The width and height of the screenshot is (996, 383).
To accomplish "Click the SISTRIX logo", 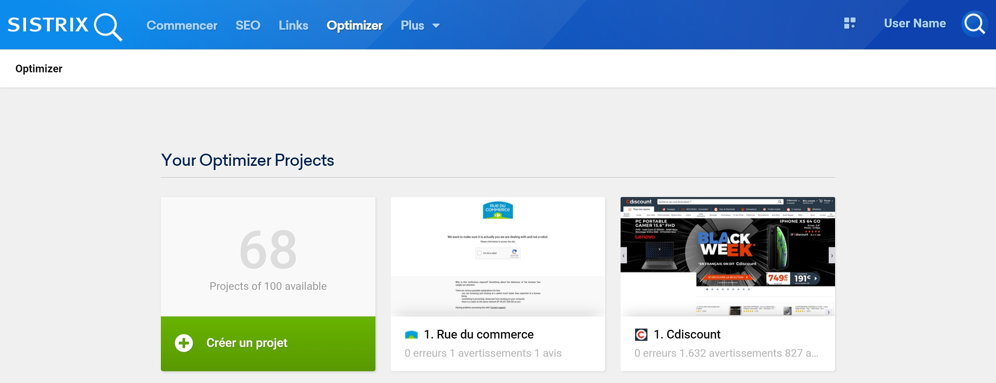I will 65,26.
